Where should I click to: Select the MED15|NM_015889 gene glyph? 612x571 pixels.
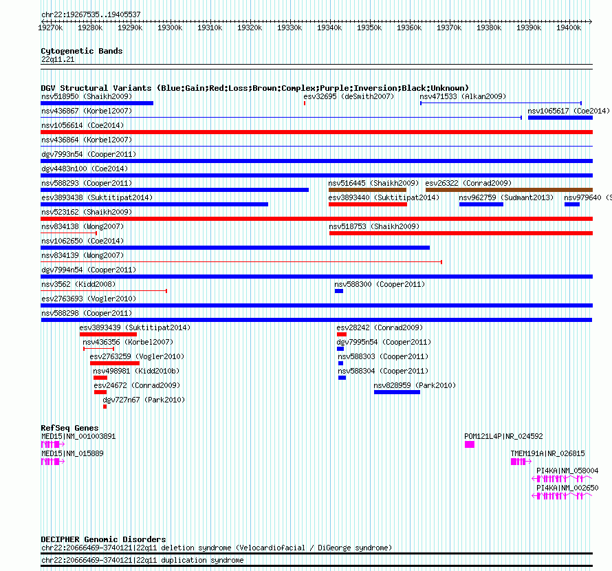pos(53,462)
